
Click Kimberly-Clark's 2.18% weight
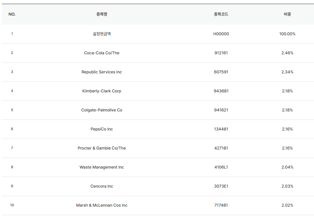pyautogui.click(x=287, y=91)
